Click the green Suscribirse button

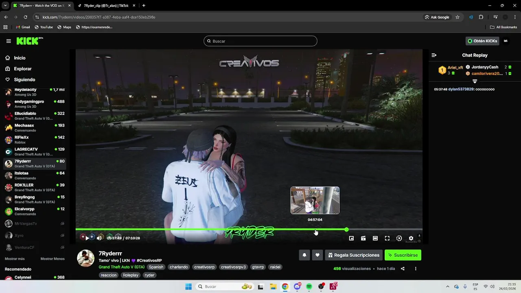[403, 255]
